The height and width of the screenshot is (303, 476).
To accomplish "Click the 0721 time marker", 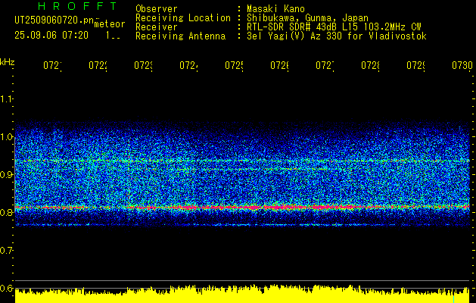I will (52, 66).
